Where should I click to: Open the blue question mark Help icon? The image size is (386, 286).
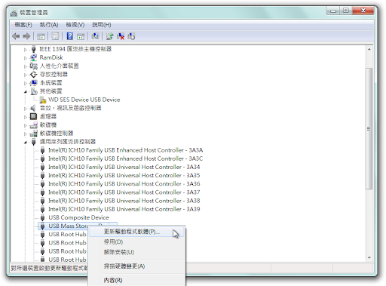pyautogui.click(x=70, y=36)
